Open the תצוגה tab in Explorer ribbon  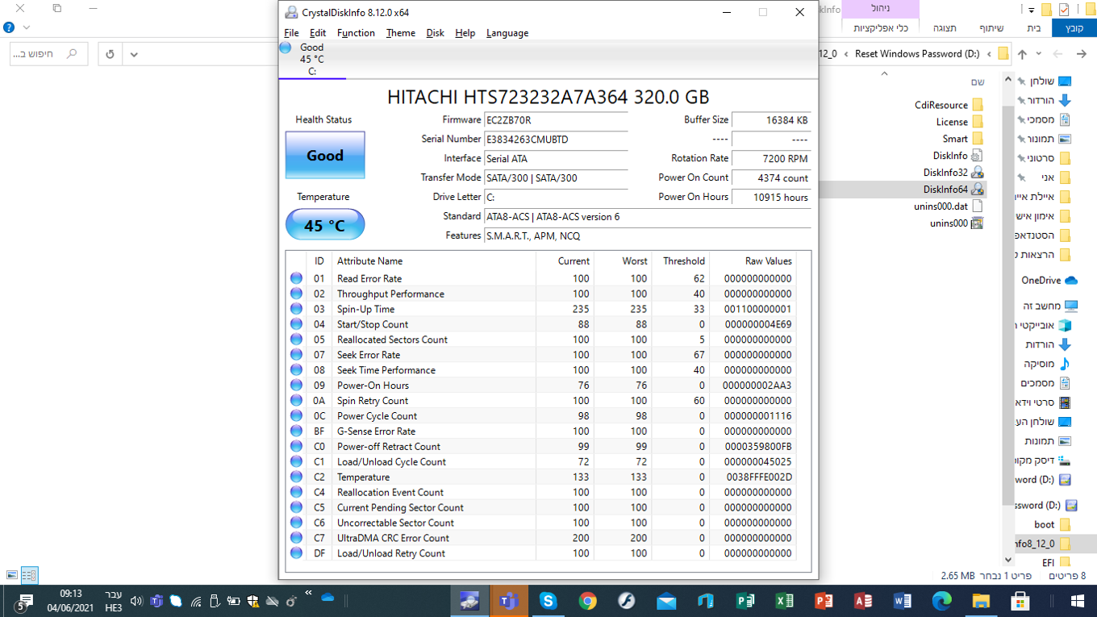point(945,28)
